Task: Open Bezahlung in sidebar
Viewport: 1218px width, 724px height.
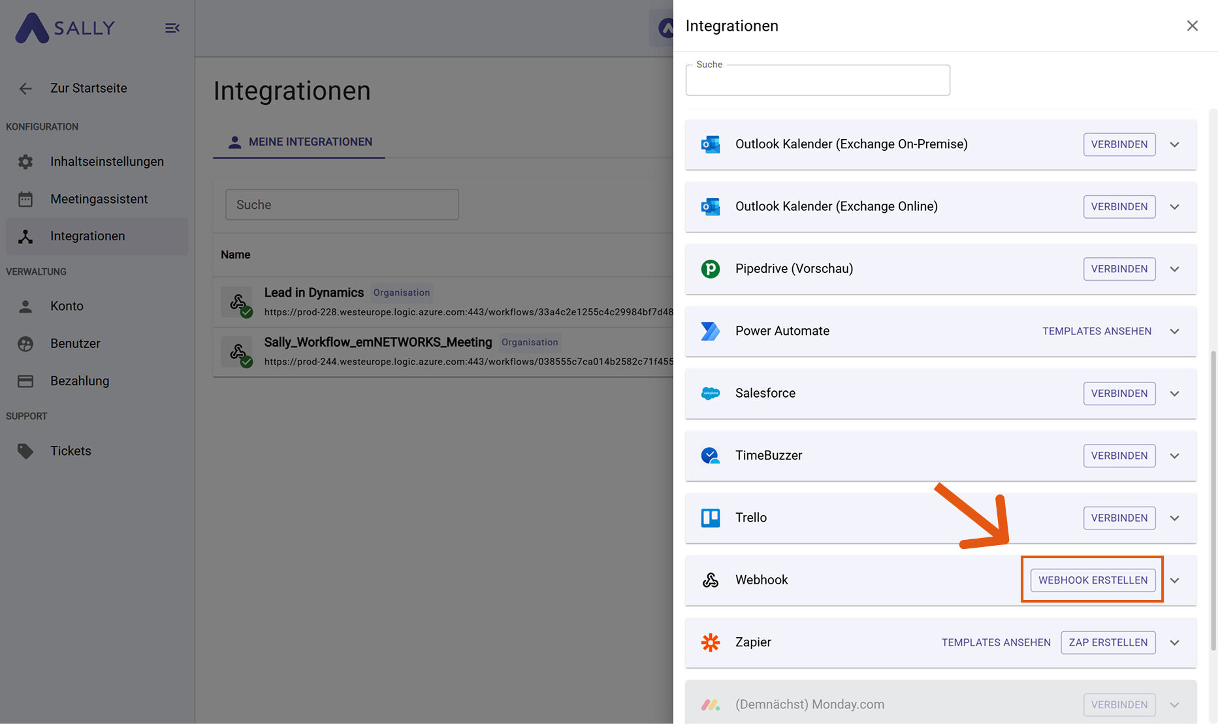Action: 97,381
